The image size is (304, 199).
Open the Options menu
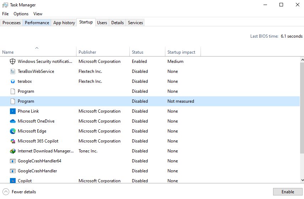pyautogui.click(x=21, y=14)
